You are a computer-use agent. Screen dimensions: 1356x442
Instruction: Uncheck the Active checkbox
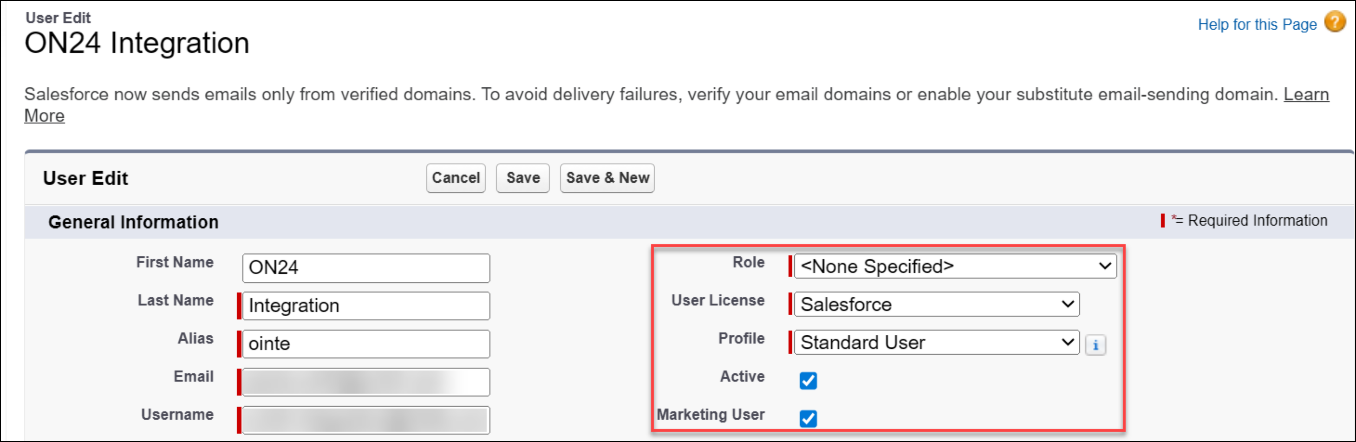pyautogui.click(x=808, y=380)
